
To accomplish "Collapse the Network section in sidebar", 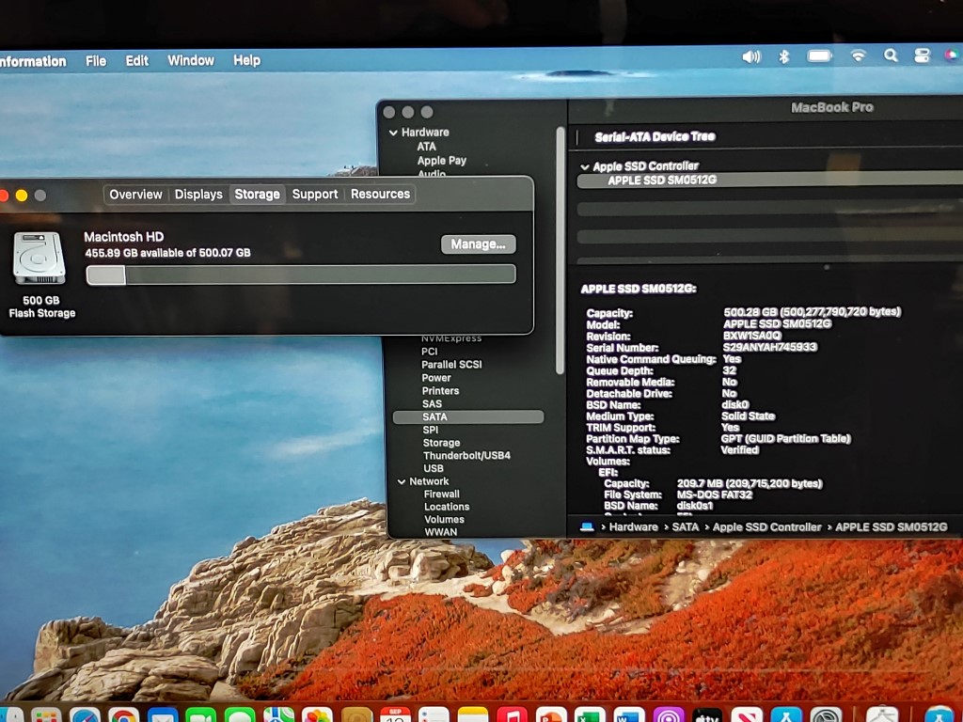I will (x=402, y=482).
